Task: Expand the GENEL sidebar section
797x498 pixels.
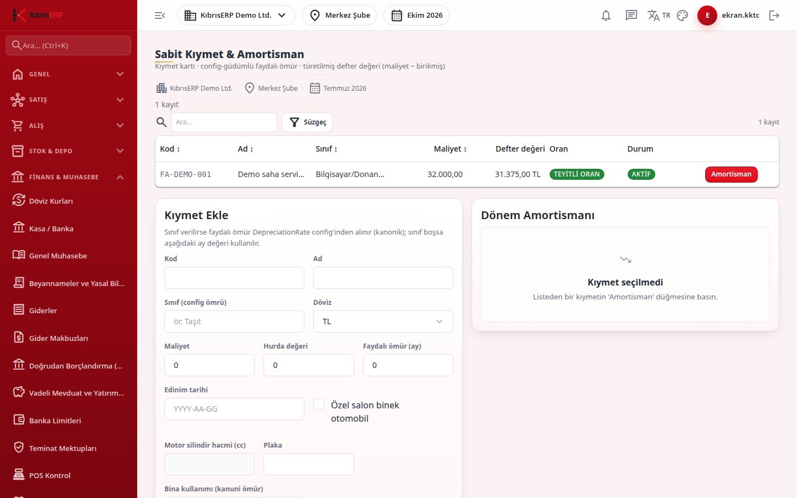Action: click(69, 74)
